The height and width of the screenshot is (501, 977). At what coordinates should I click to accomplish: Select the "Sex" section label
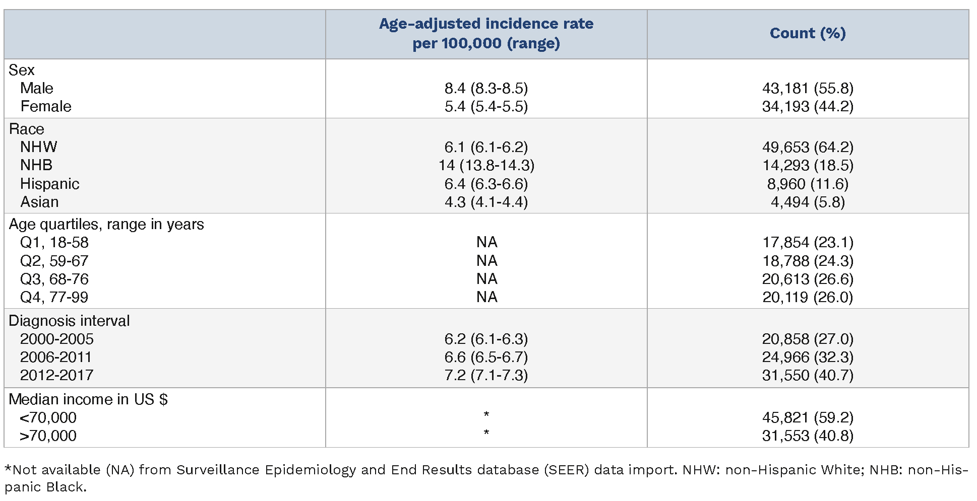22,70
